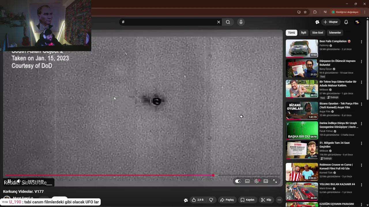Viewport: 369px width, 207px height.
Task: Click title 51. Bölgede Tam 24 Saat Geçirdim
Action: 334,145
